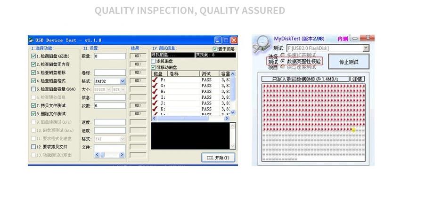
Task: Click the 数量 input field
Action: point(110,56)
